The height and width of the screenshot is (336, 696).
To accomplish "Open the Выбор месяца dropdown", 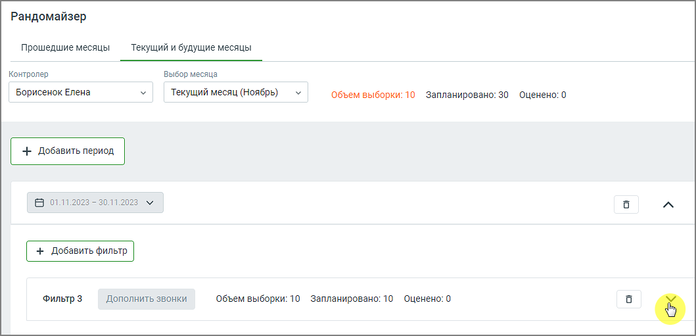I will pos(235,93).
